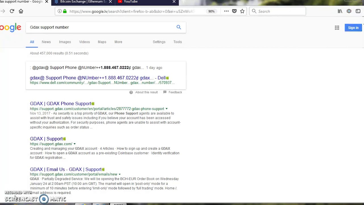Image resolution: width=364 pixels, height=205 pixels.
Task: Save page to Pocket icon
Action: [234, 11]
